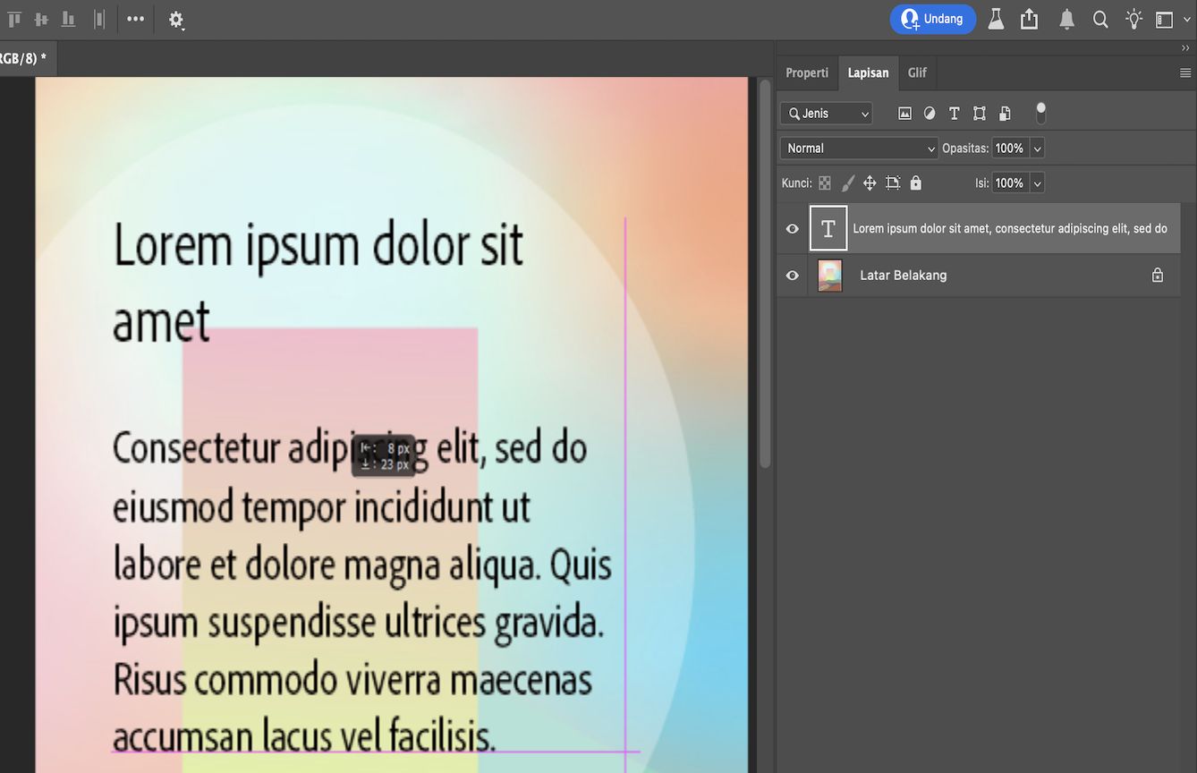
Task: Disable layer filtering with the pill switch
Action: coord(1040,111)
